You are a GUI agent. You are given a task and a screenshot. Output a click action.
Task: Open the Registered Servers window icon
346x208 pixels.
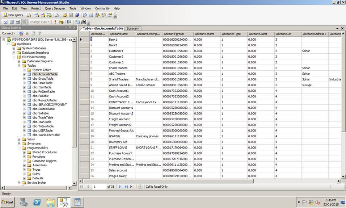85,15
